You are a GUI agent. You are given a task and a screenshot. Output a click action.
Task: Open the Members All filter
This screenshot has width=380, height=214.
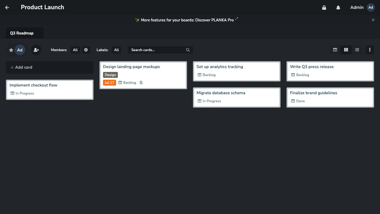(75, 50)
